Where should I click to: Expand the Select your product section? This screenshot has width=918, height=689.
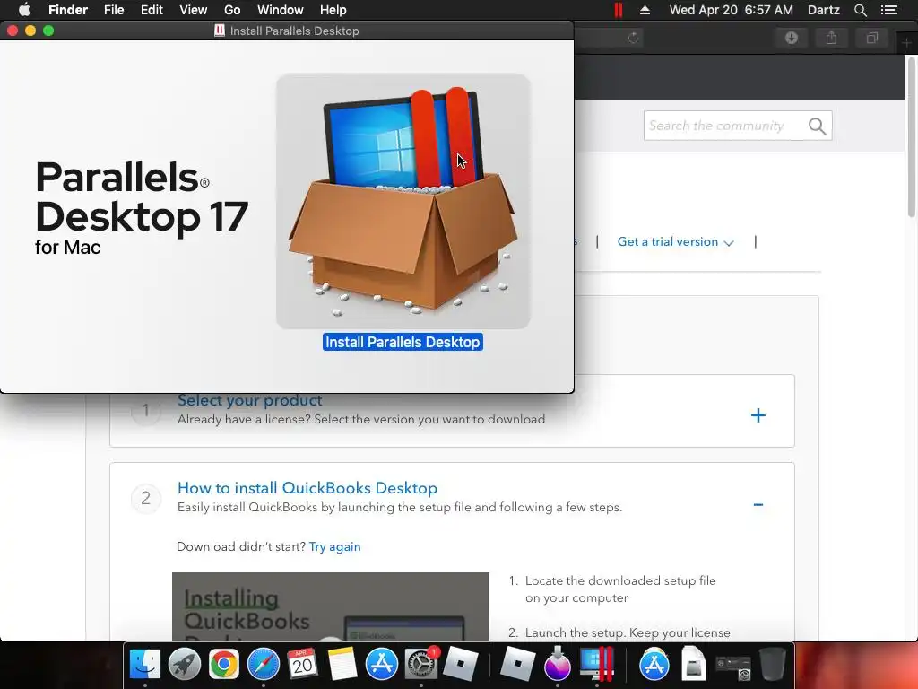click(x=758, y=415)
